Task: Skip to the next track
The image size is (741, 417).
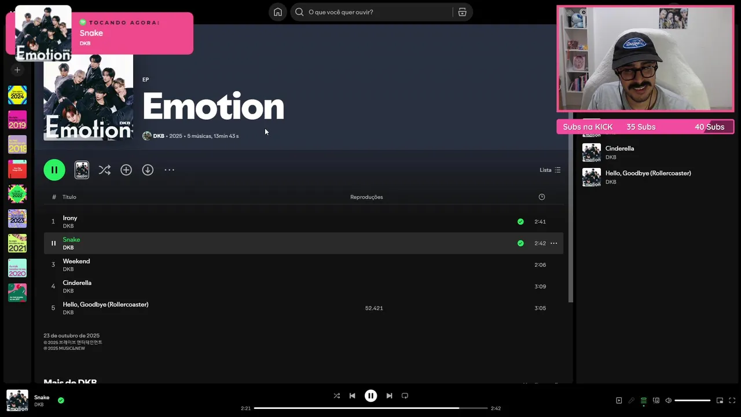Action: coord(389,396)
